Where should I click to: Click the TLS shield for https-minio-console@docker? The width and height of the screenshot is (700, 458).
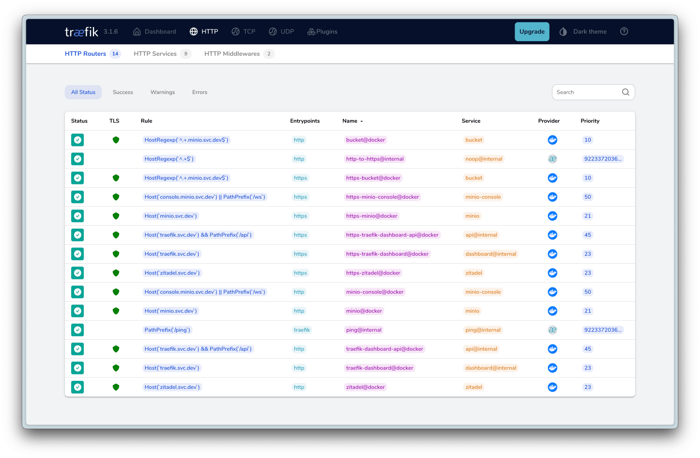[x=116, y=197]
